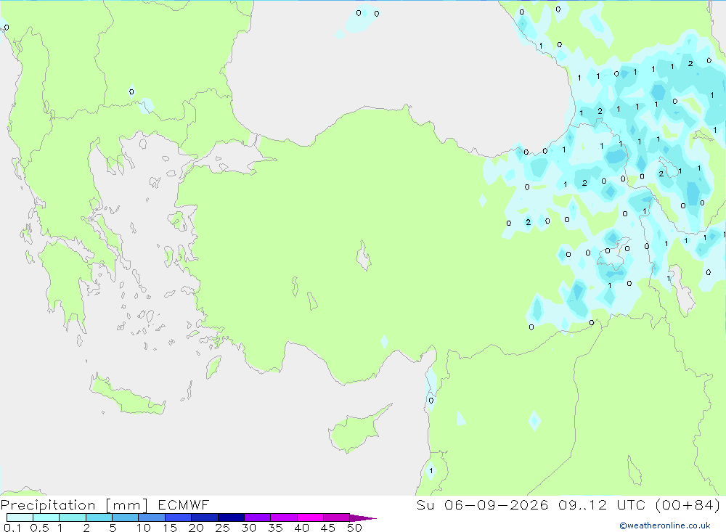Image resolution: width=726 pixels, height=532 pixels.
Task: Select the violet 30 mm legend swatch
Action: pos(258,517)
